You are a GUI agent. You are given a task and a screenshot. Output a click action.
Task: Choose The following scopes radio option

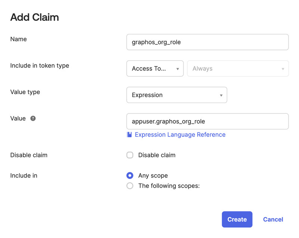click(x=130, y=186)
